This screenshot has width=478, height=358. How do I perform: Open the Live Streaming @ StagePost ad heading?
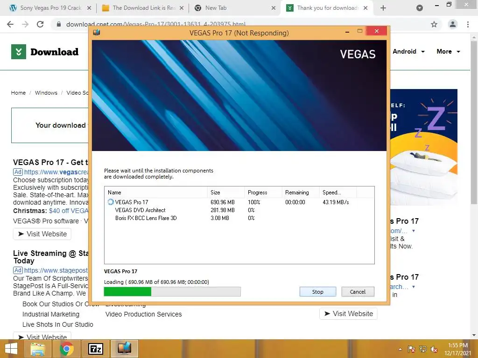click(50, 257)
